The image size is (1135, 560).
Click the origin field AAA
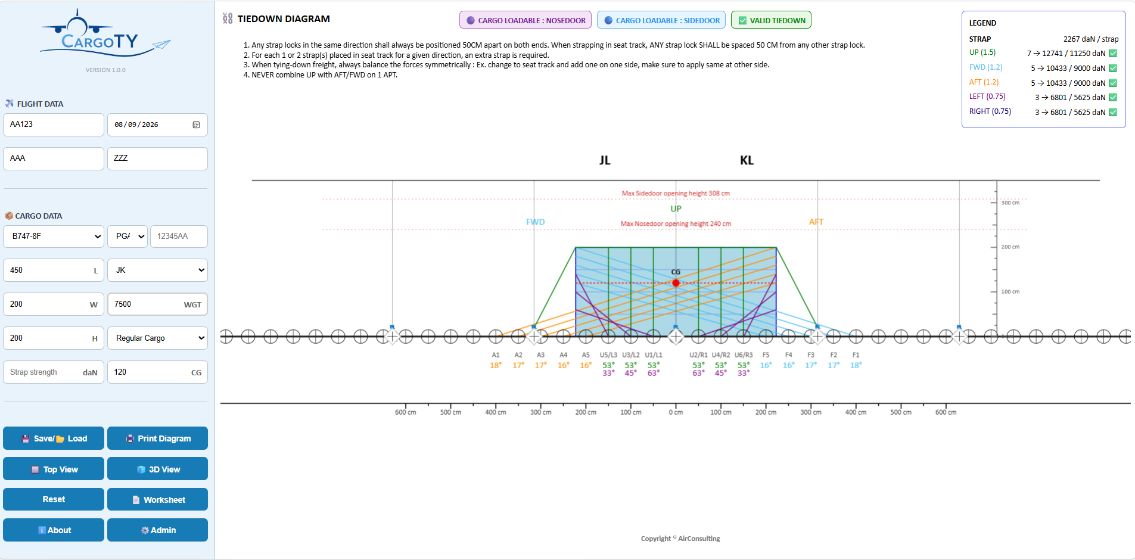[x=54, y=158]
